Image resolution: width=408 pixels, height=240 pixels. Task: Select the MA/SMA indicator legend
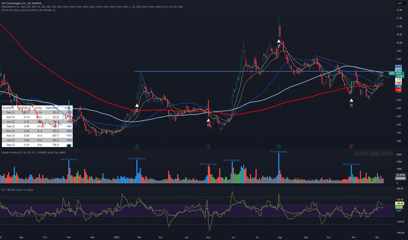[92, 7]
